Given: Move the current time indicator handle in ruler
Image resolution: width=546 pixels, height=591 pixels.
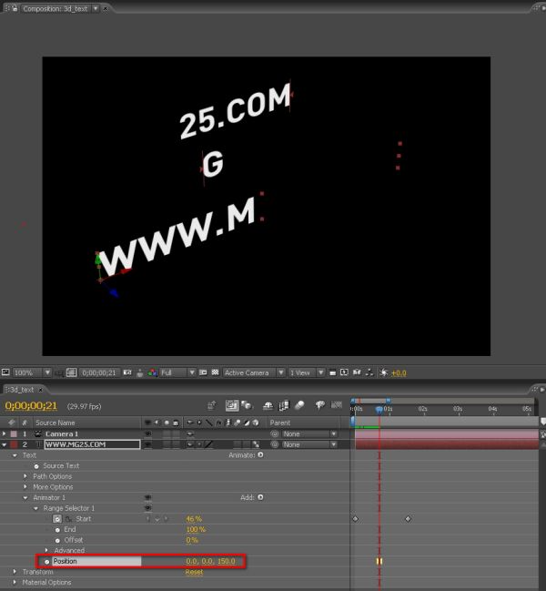Looking at the screenshot, I should (379, 409).
